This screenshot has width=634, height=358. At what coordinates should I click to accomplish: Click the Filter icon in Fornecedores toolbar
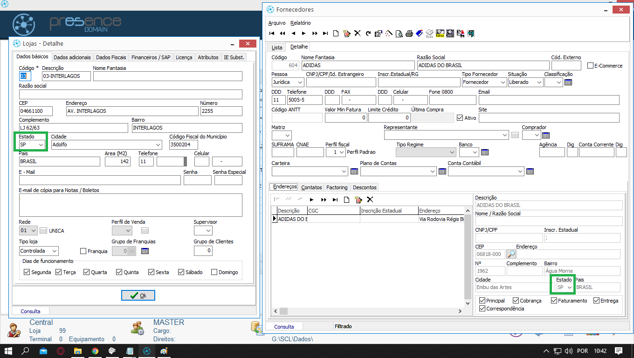click(440, 33)
